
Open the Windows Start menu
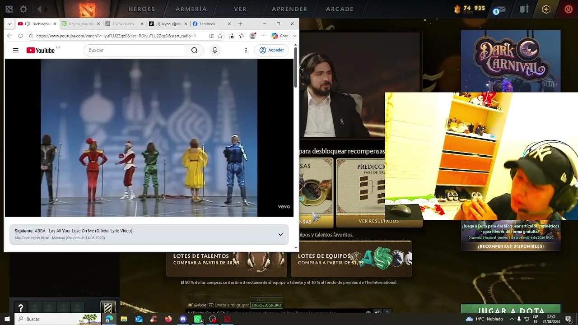pyautogui.click(x=7, y=319)
